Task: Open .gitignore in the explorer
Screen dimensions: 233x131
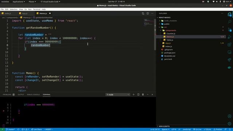Action: (x=168, y=49)
